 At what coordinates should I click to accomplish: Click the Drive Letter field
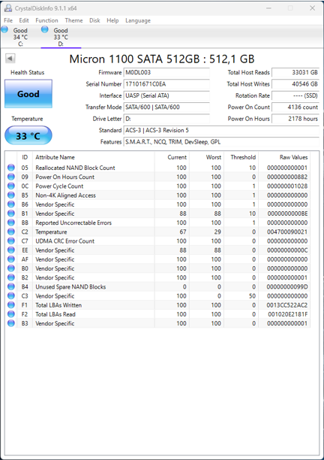pyautogui.click(x=166, y=119)
